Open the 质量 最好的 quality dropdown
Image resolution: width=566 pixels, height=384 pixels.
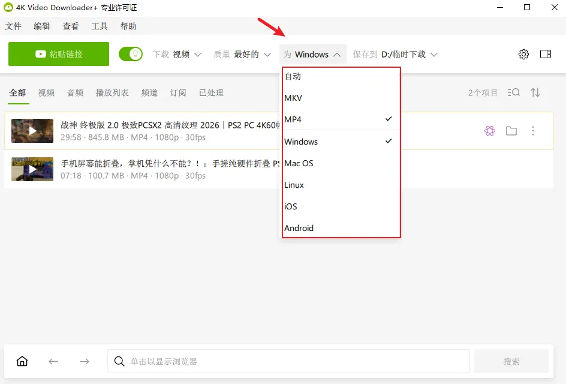(242, 55)
